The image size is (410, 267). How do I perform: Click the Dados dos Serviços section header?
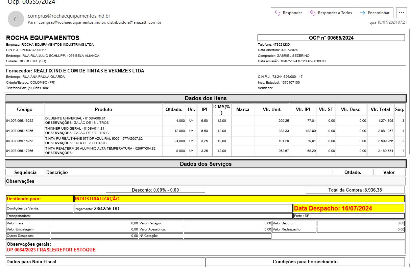pos(206,164)
